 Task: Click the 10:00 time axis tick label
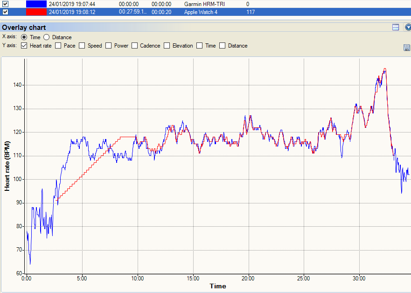pyautogui.click(x=137, y=279)
